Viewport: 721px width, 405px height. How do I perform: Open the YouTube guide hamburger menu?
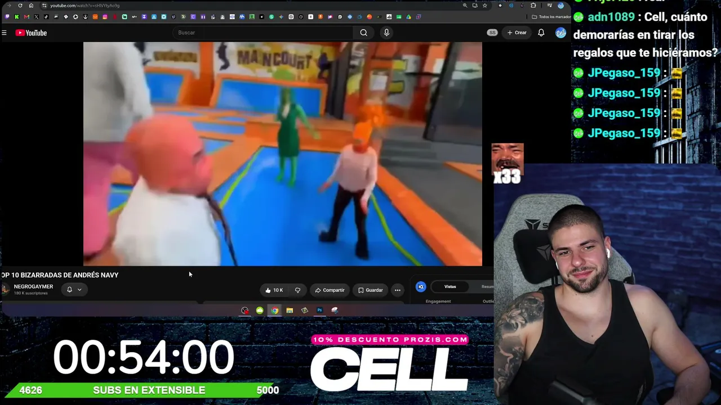(4, 33)
